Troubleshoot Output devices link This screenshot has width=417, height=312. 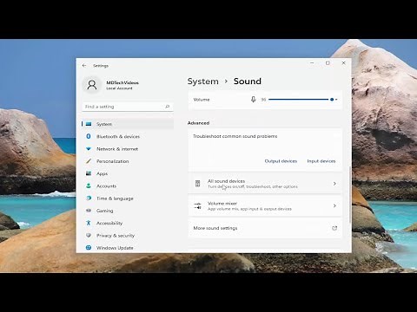(x=281, y=161)
